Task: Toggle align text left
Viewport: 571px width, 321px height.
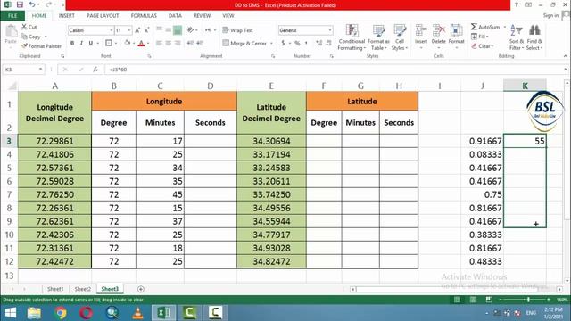Action: [159, 43]
